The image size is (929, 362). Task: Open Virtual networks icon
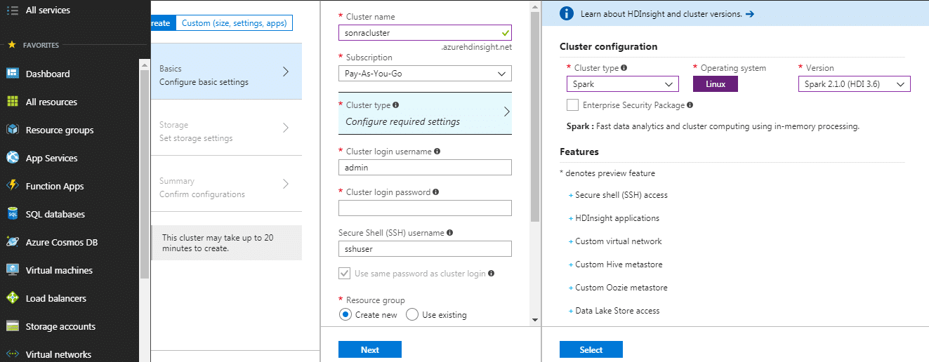12,354
